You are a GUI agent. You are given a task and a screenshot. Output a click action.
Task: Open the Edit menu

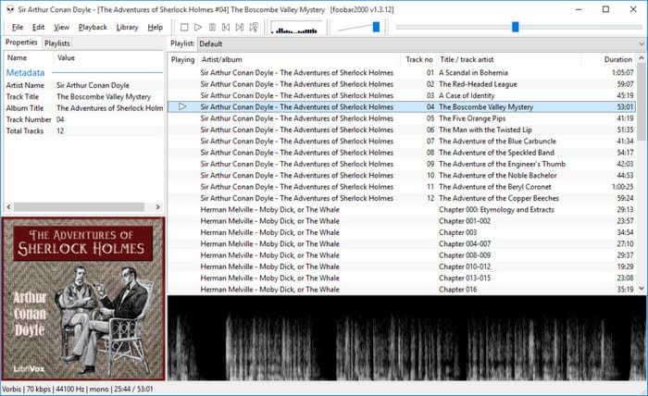click(x=39, y=27)
